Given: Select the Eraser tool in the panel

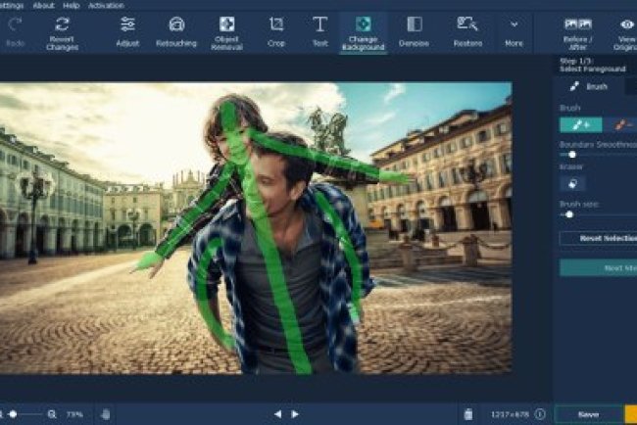Looking at the screenshot, I should [573, 183].
